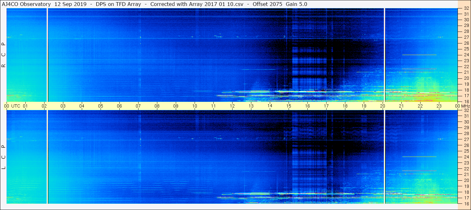The image size is (471, 210).
Task: Click the UTC label on the time axis
Action: [16, 106]
